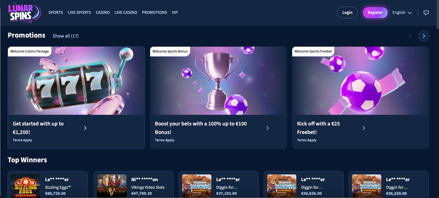Open Sizzling Eggs game thumbnail
The height and width of the screenshot is (198, 439).
pos(26,186)
